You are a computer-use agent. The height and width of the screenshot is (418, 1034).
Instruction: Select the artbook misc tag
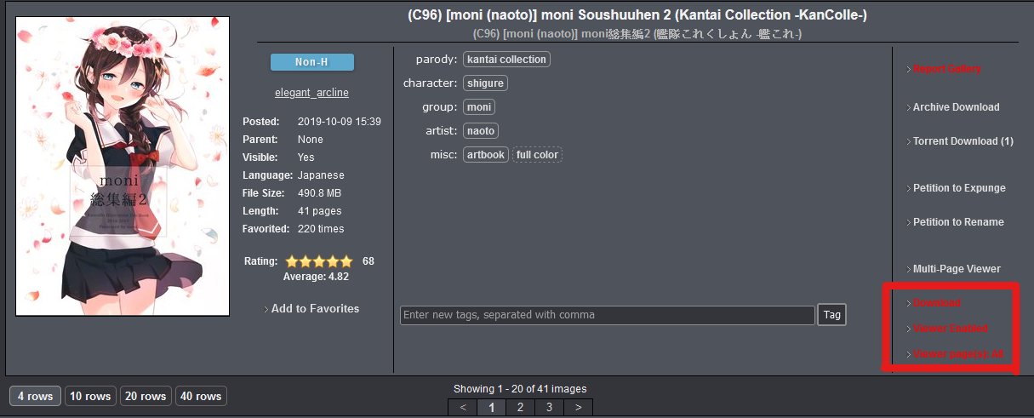[486, 155]
